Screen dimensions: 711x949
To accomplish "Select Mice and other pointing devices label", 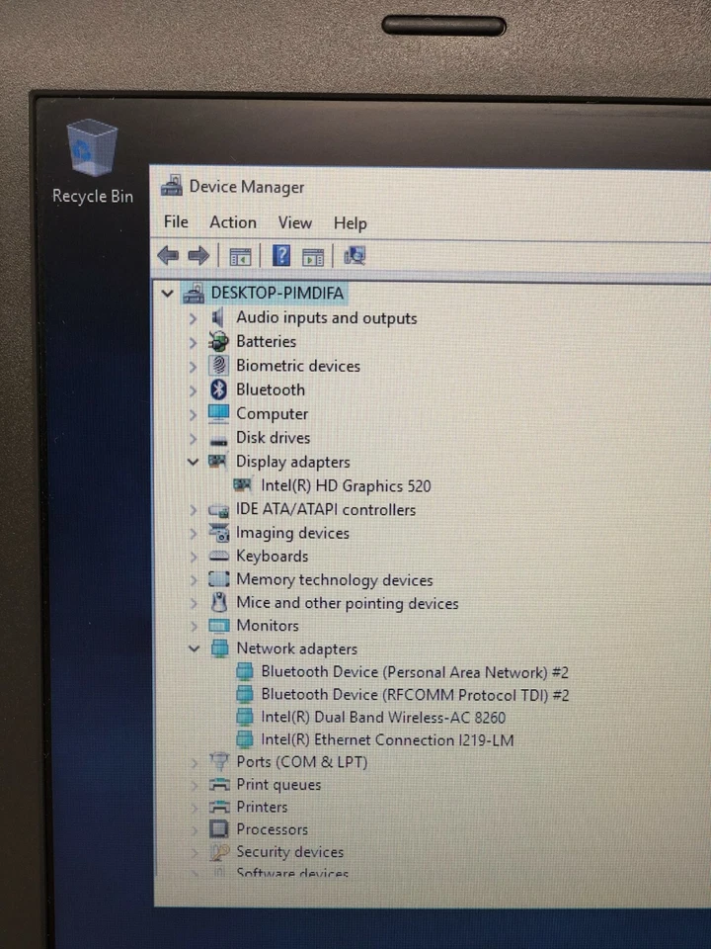I will [x=347, y=603].
